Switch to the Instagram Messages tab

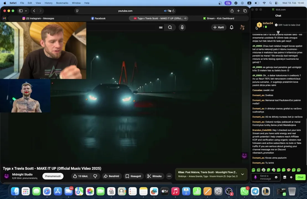point(38,18)
